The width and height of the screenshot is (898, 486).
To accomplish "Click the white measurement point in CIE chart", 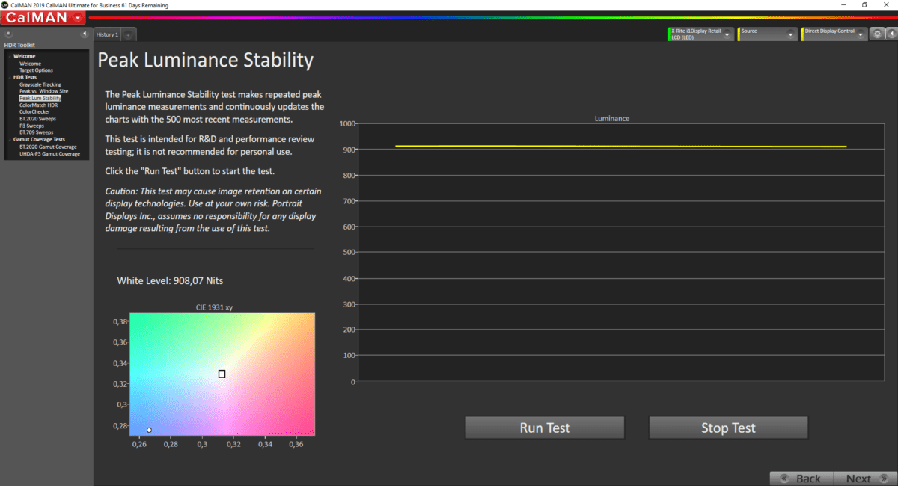I will [x=150, y=430].
